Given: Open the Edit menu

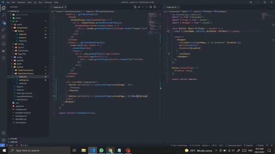Looking at the screenshot, I should point(13,2).
